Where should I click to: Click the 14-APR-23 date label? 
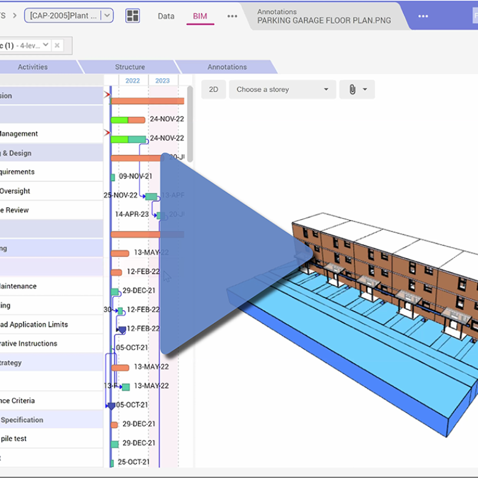(131, 214)
